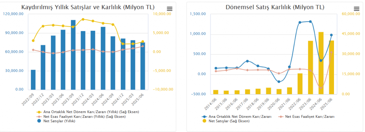The height and width of the screenshot is (132, 365).
Task: Click the 2022/09 blue sales bar
Action: 33,80
